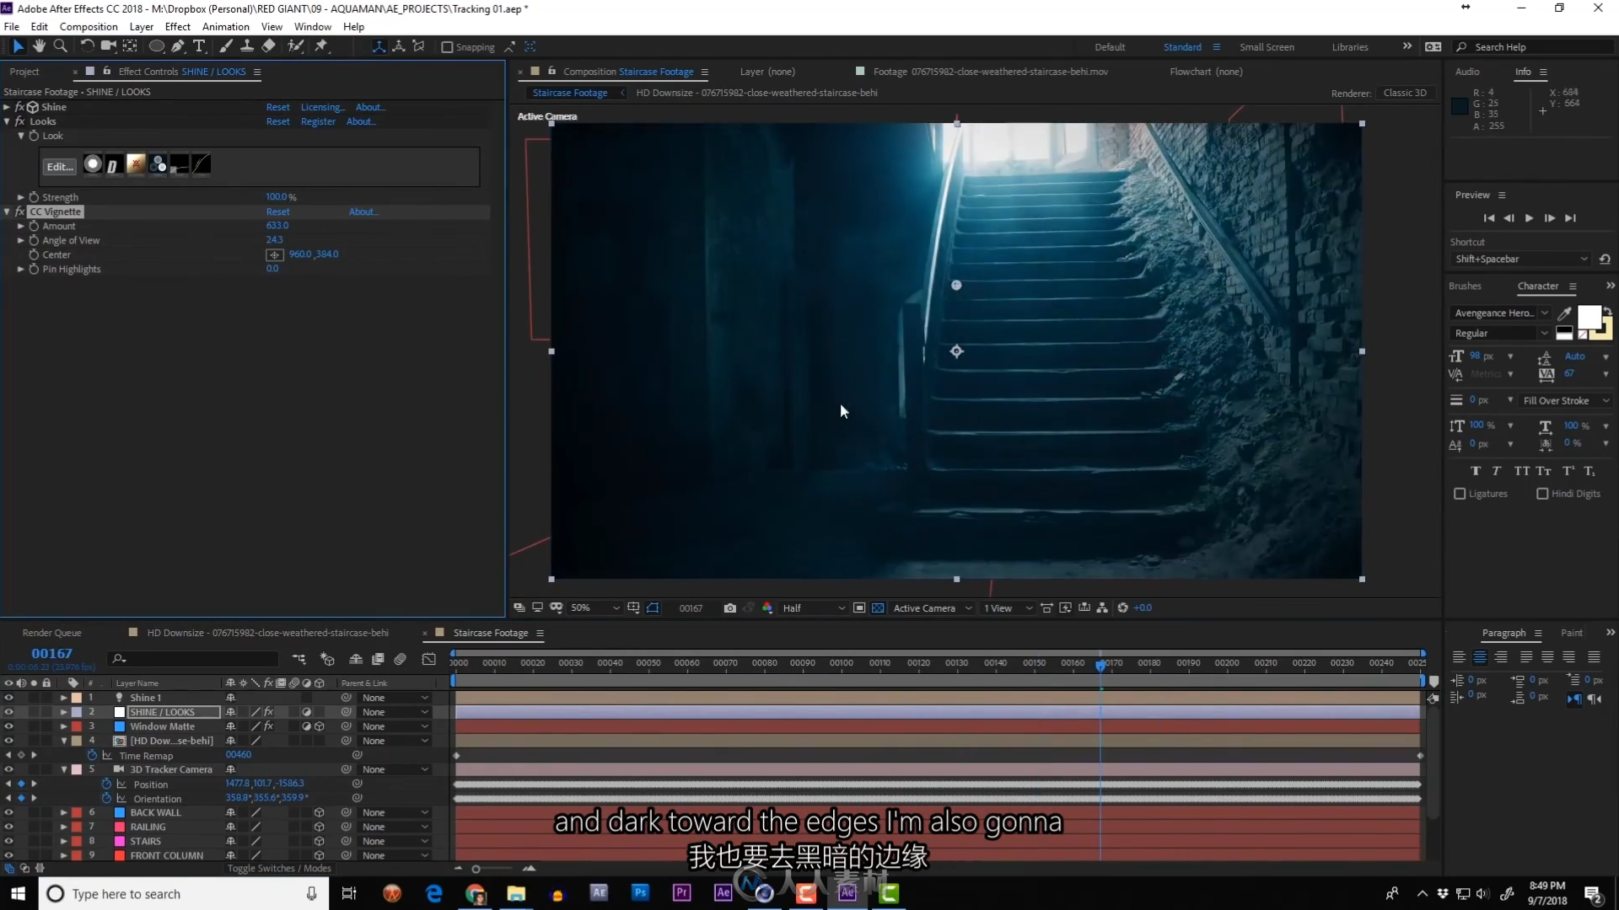
Task: Expand the Amount property
Action: click(x=21, y=226)
